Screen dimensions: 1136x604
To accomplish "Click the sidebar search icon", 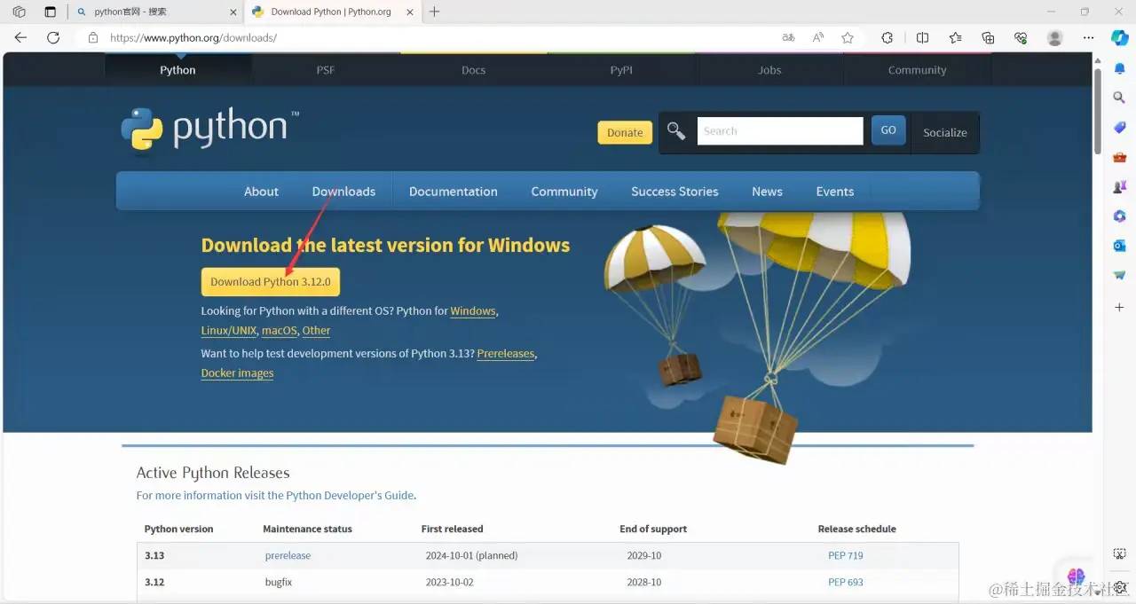I will click(1120, 98).
